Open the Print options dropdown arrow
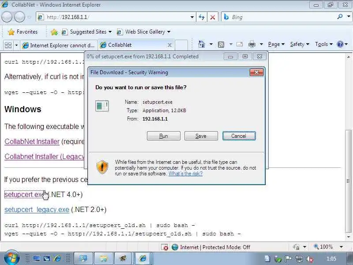This screenshot has height=265, width=353. click(x=261, y=44)
